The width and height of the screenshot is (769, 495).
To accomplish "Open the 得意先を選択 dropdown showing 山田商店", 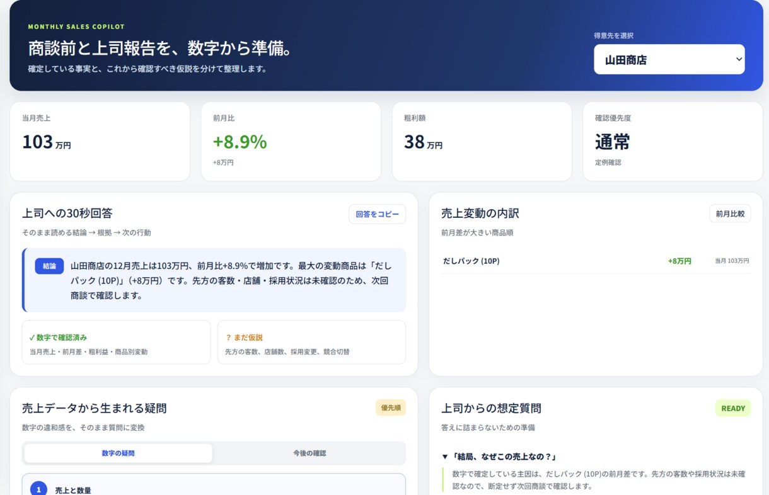I will pyautogui.click(x=669, y=59).
